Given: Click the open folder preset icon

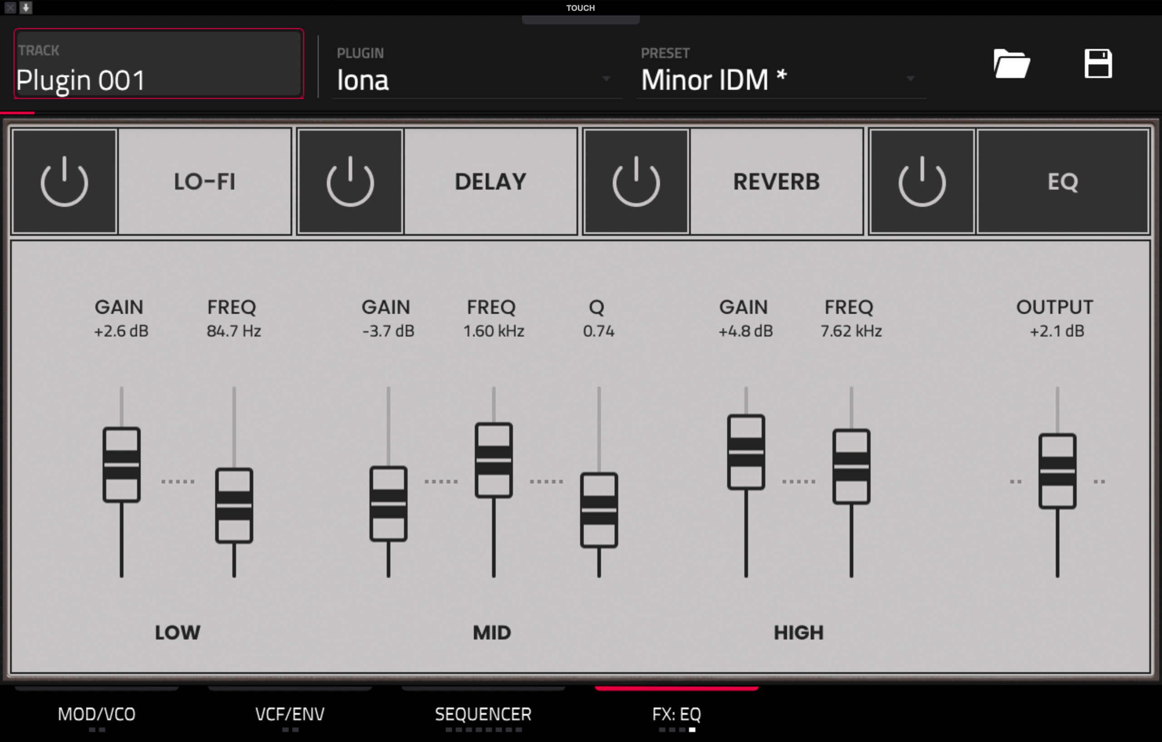Looking at the screenshot, I should pyautogui.click(x=1011, y=64).
